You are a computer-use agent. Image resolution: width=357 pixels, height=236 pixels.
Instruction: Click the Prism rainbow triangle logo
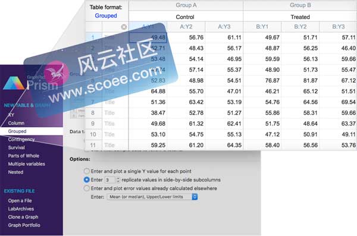(14, 83)
